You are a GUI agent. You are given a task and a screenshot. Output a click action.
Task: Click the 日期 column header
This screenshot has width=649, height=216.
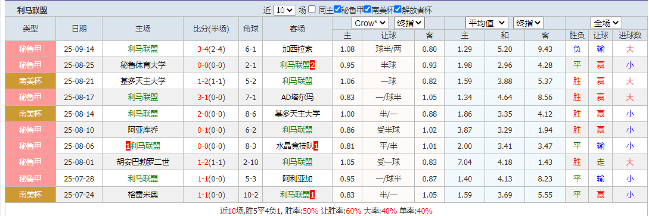(79, 29)
